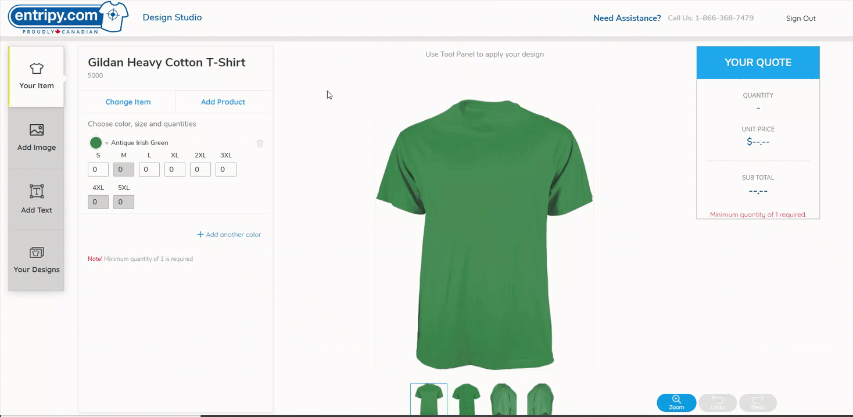This screenshot has width=853, height=417.
Task: Select the Add Image tool
Action: pyautogui.click(x=37, y=138)
